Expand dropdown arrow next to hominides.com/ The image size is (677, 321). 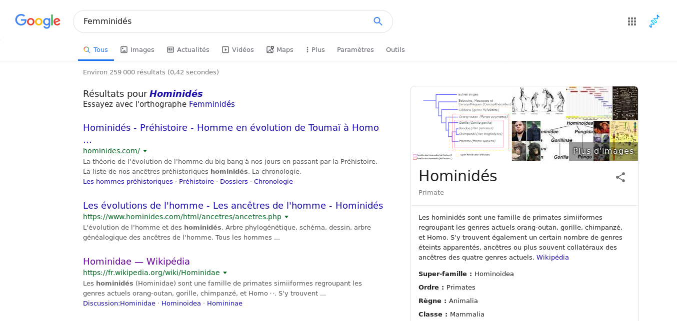click(145, 151)
